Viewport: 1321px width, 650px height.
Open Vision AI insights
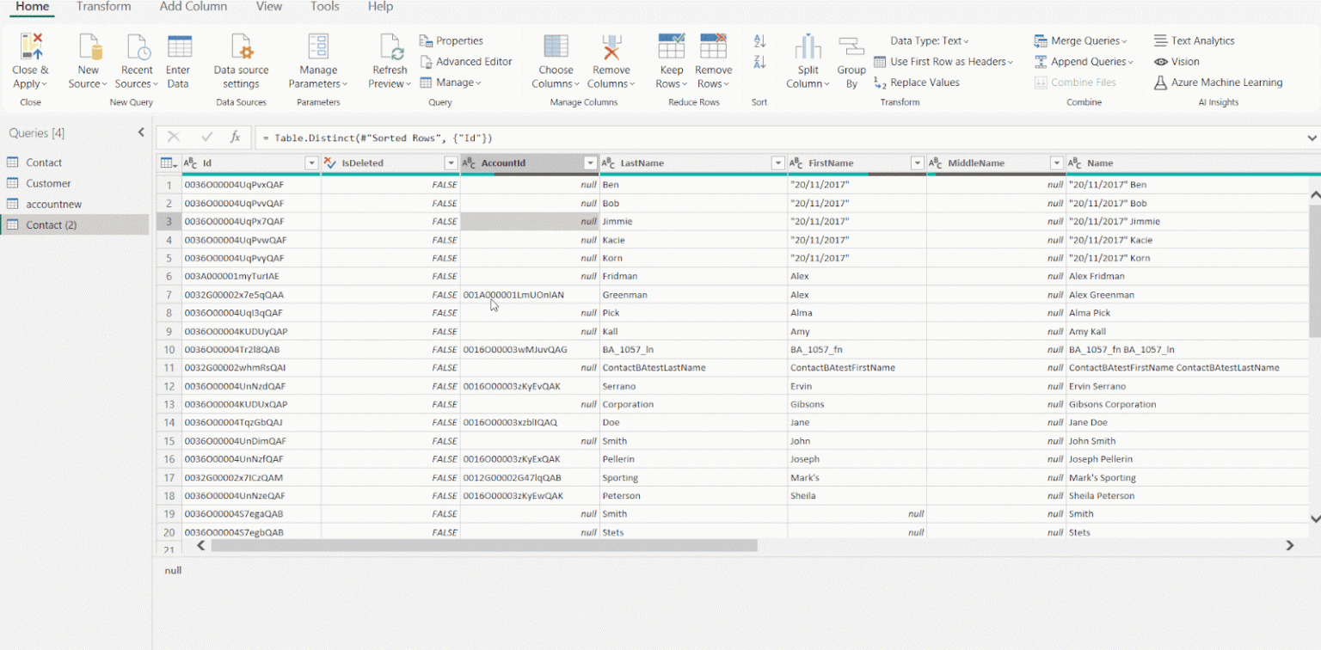1177,61
